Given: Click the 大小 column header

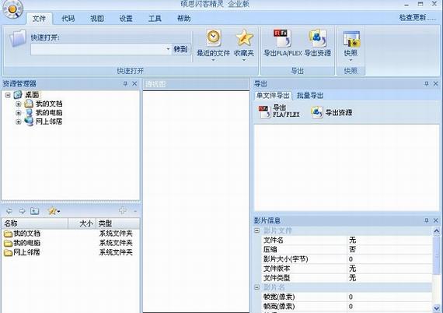Looking at the screenshot, I should (82, 223).
